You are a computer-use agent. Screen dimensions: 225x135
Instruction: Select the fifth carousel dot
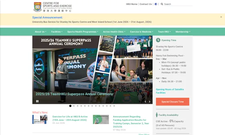point(85,106)
